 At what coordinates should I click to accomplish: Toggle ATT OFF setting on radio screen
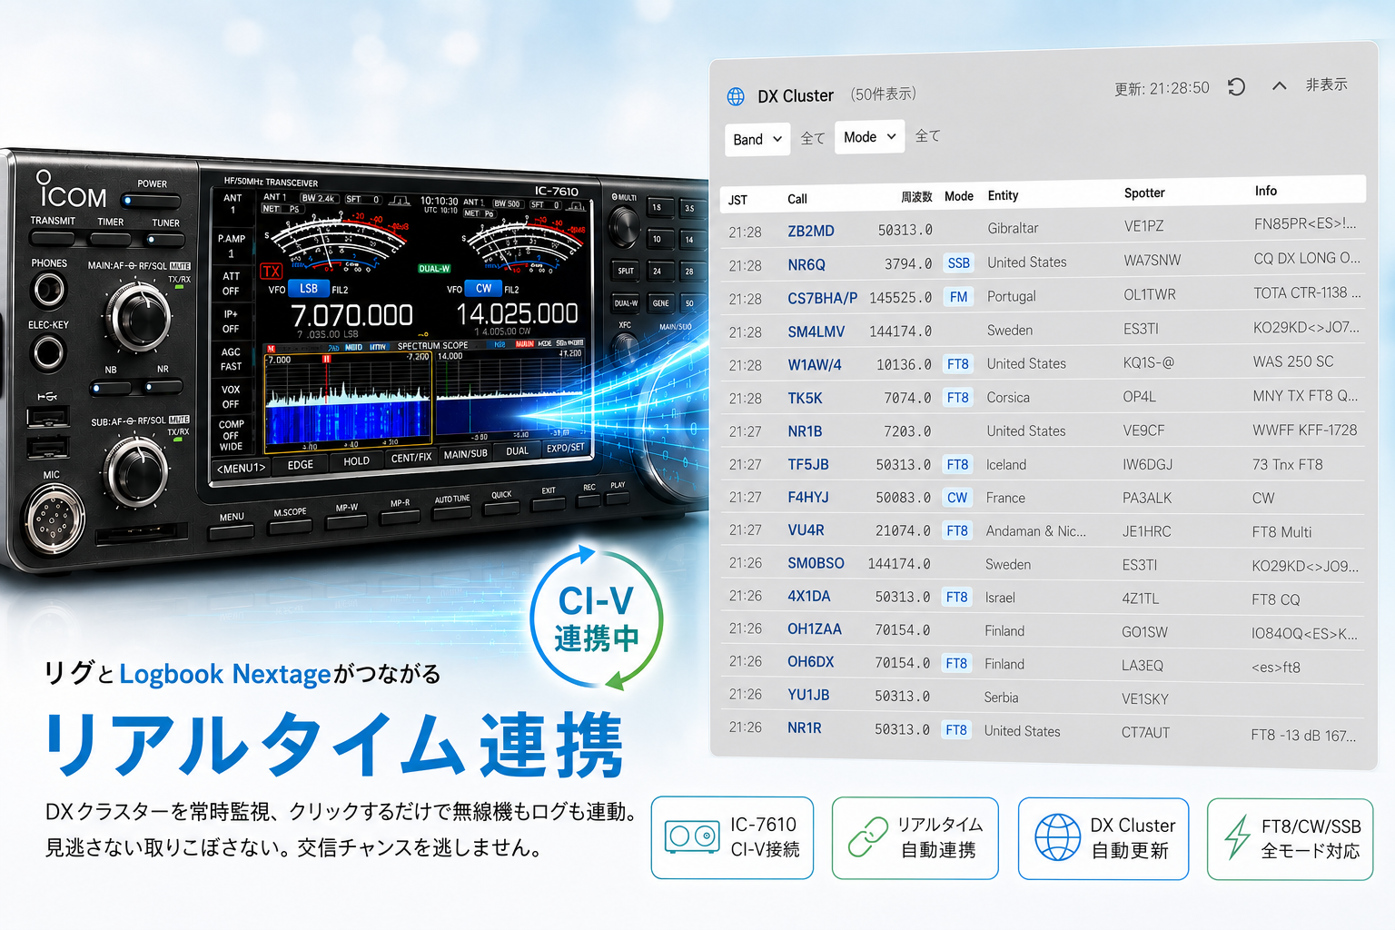pos(232,283)
